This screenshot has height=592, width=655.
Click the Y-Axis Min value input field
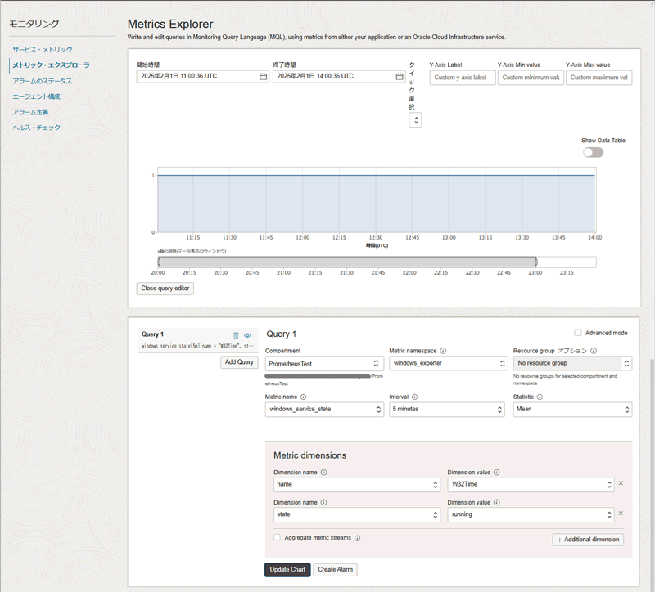coord(531,78)
